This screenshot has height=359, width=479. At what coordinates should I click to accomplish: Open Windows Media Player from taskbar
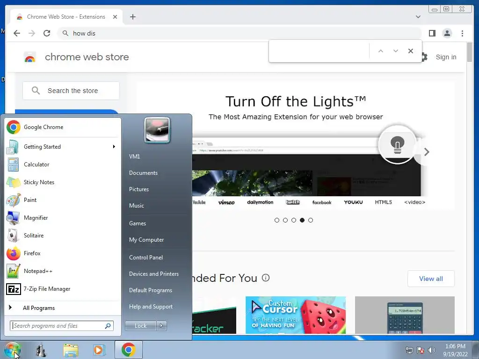pos(99,350)
